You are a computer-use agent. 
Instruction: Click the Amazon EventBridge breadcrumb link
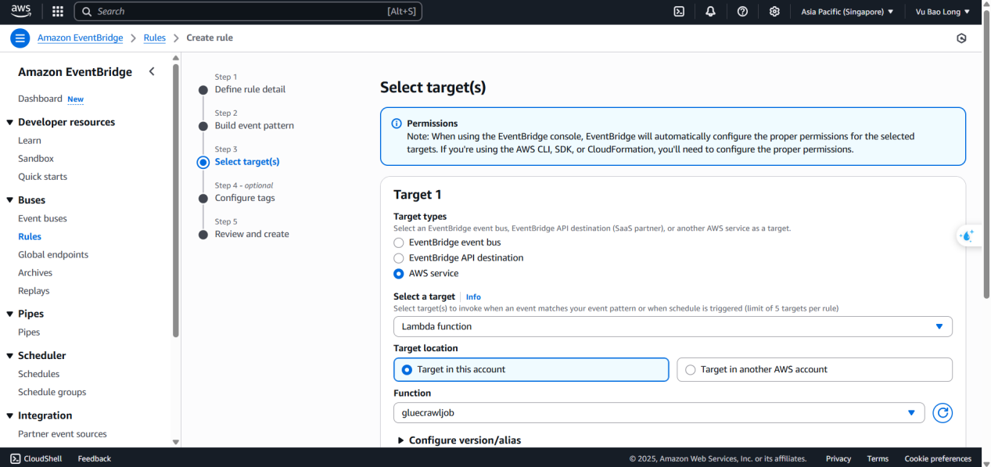point(81,38)
